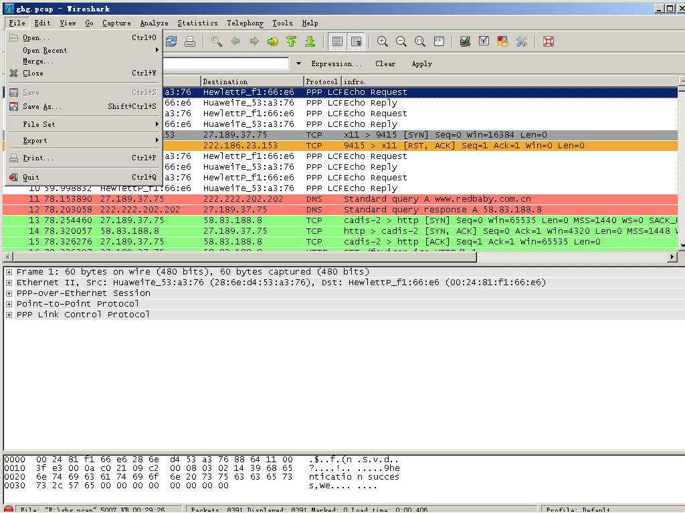Go forward in packet history arrow
This screenshot has width=685, height=513.
click(x=254, y=41)
